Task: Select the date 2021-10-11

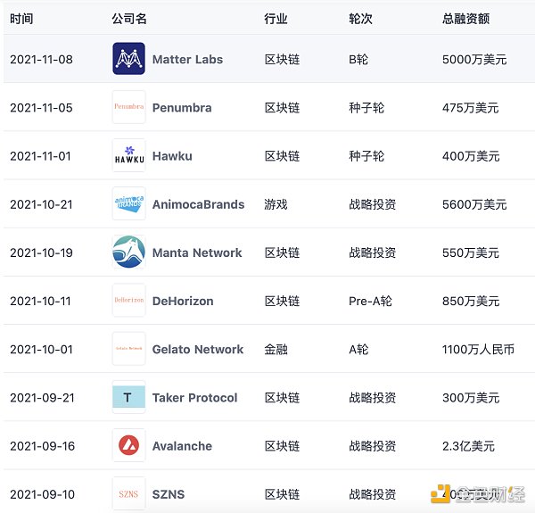Action: click(x=40, y=301)
